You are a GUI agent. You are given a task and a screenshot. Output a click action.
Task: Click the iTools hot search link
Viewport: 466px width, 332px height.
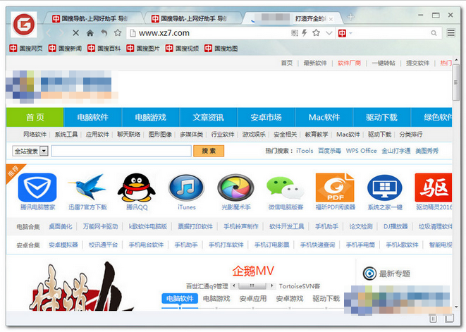(x=305, y=151)
